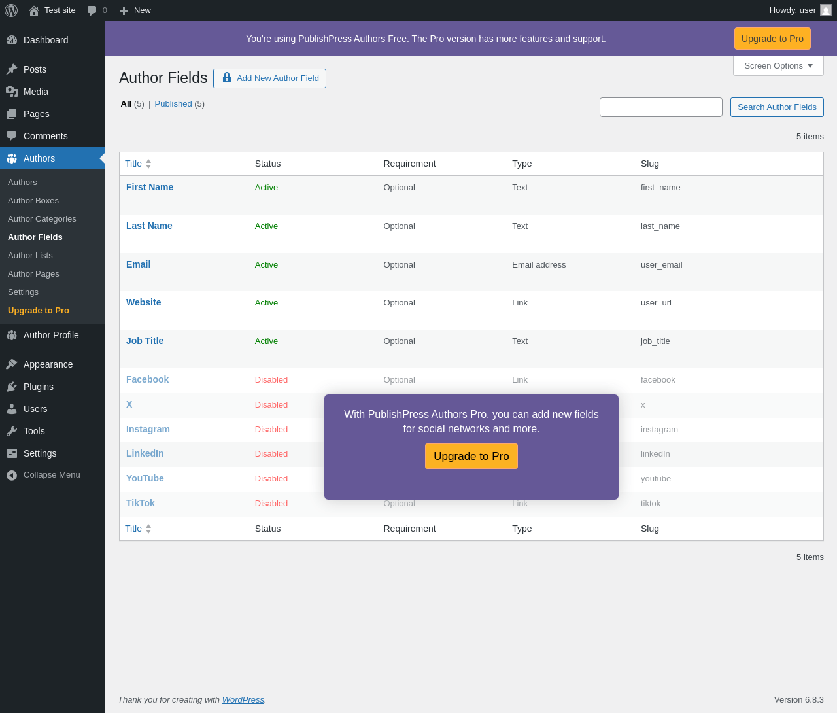
Task: Expand the Screen Options panel
Action: [x=778, y=65]
